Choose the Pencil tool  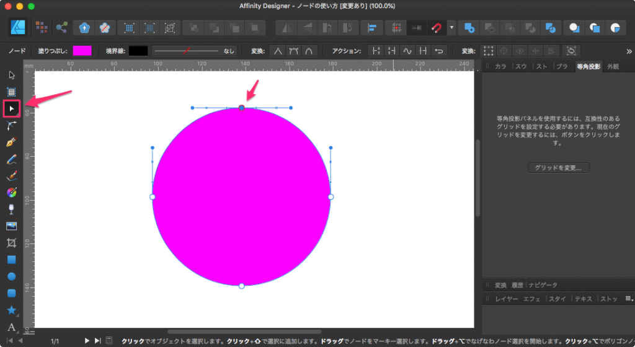pos(11,159)
